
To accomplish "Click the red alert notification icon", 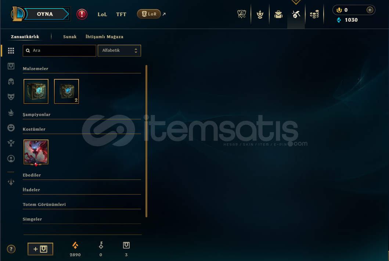I will (82, 14).
